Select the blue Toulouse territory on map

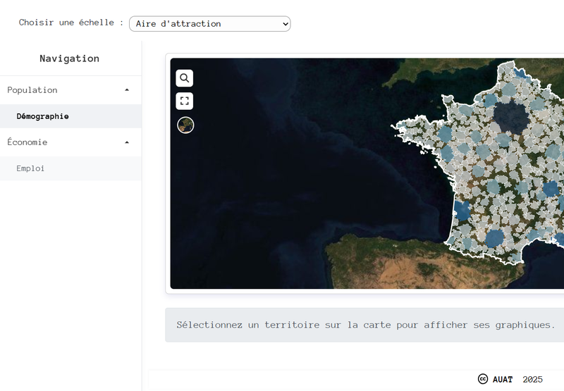pyautogui.click(x=495, y=237)
